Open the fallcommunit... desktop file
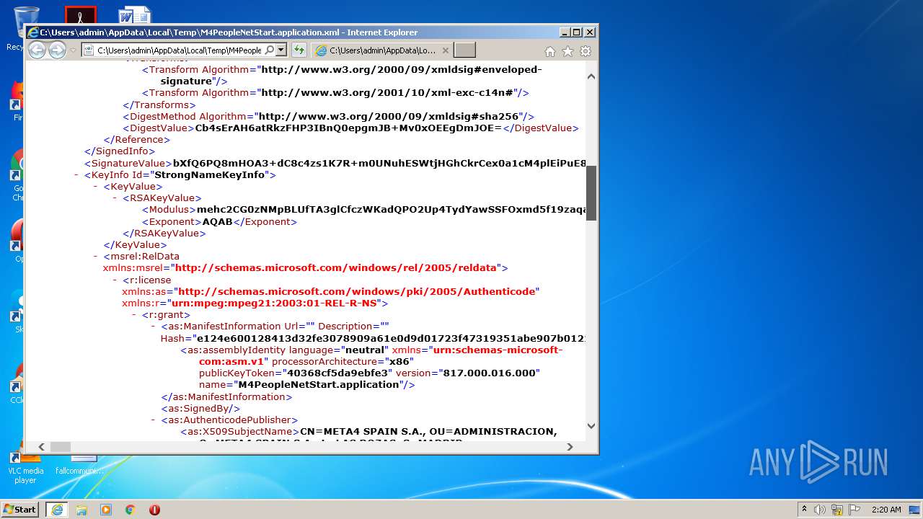 pyautogui.click(x=80, y=465)
